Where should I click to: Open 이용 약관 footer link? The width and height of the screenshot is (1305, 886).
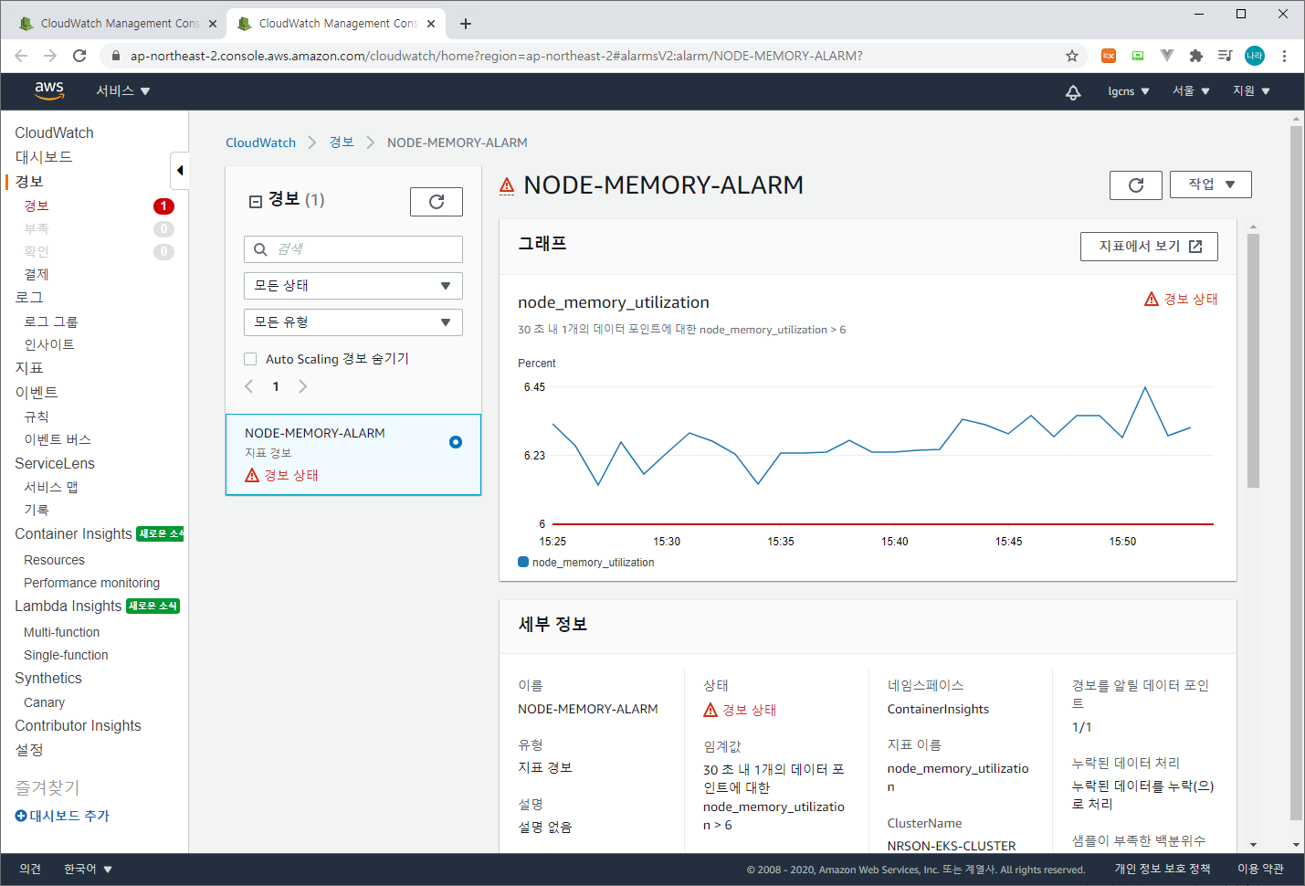coord(1260,869)
